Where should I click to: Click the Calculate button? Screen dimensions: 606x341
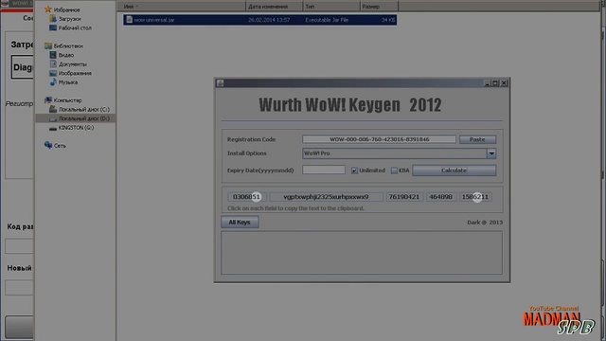tap(454, 170)
